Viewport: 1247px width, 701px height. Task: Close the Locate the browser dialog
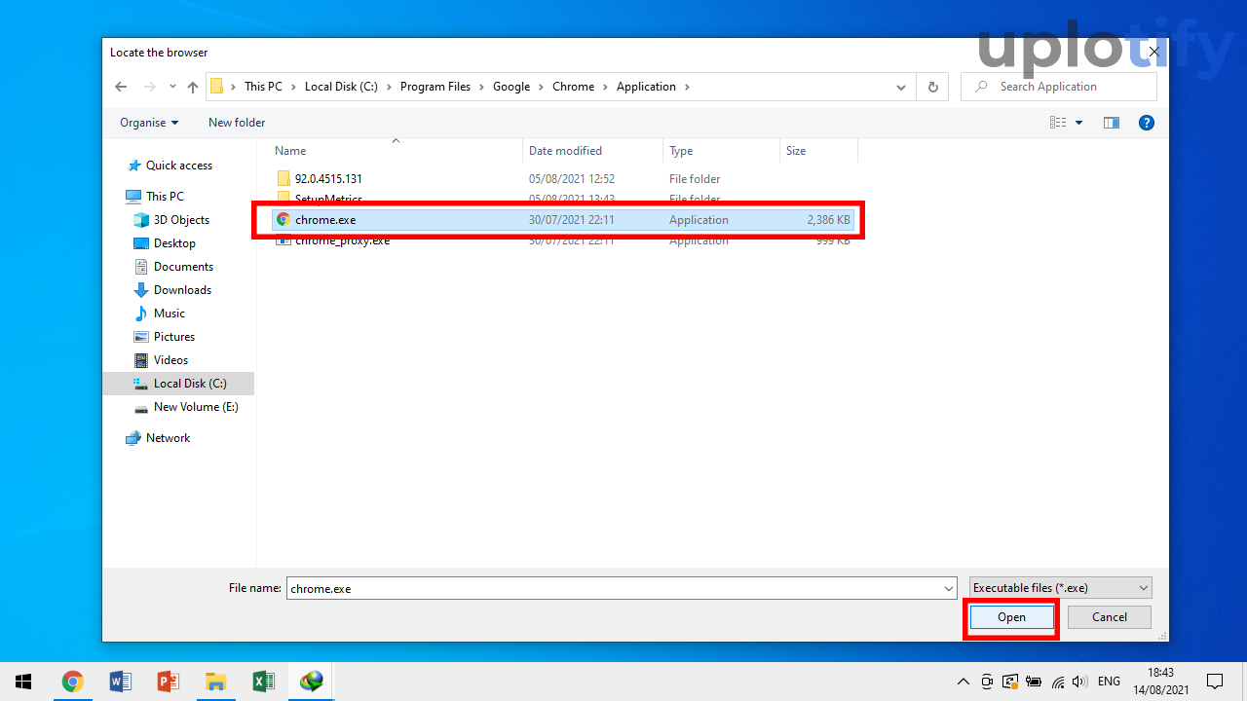coord(1154,53)
